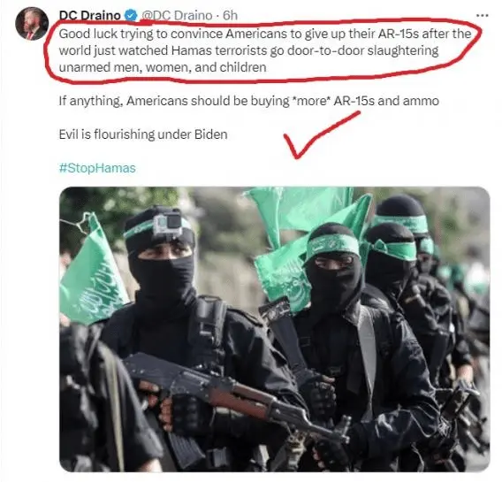Click the line 'If anything, Americans should be buying'
The width and height of the screenshot is (502, 482).
(x=248, y=101)
